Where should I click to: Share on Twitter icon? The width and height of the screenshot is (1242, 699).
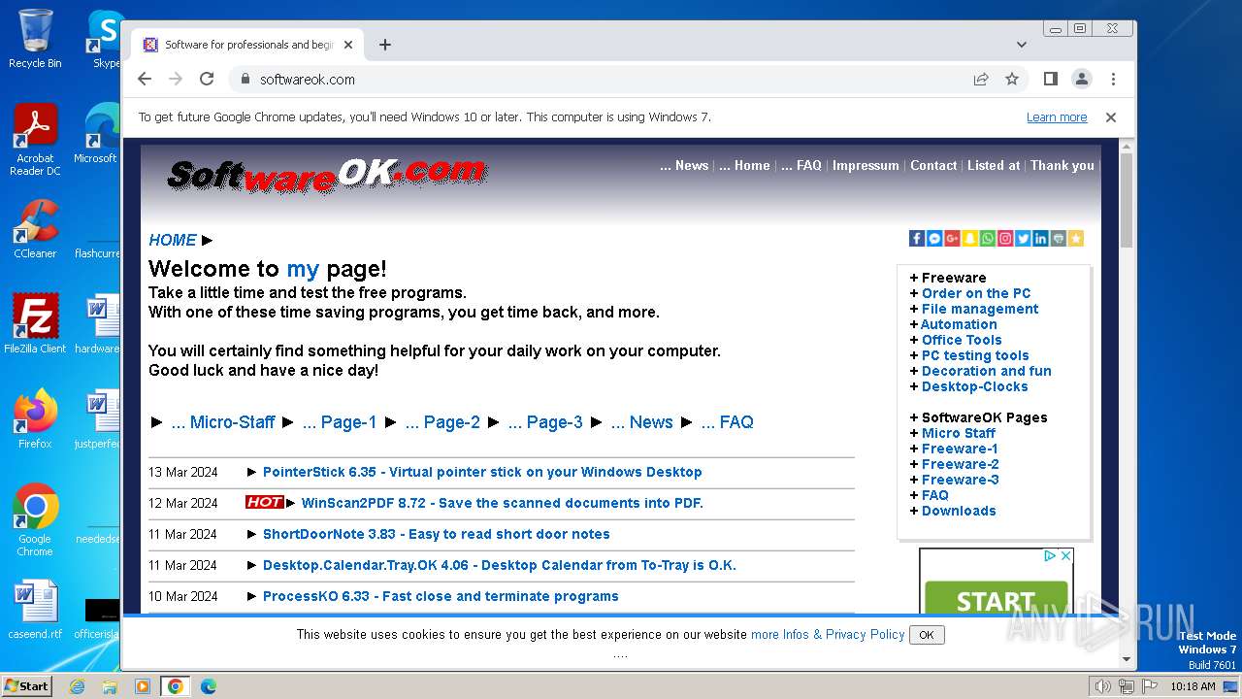1023,239
